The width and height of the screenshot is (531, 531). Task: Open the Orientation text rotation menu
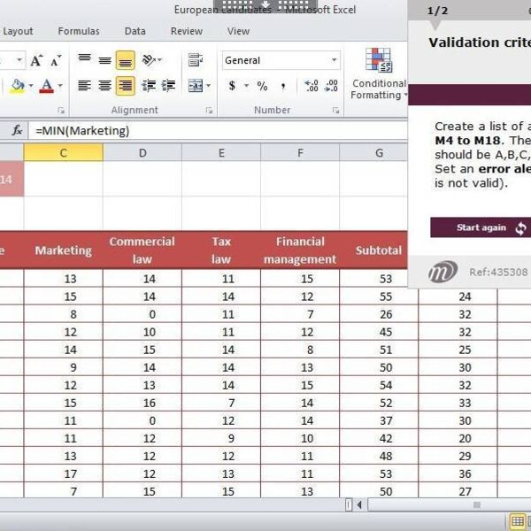pyautogui.click(x=151, y=60)
